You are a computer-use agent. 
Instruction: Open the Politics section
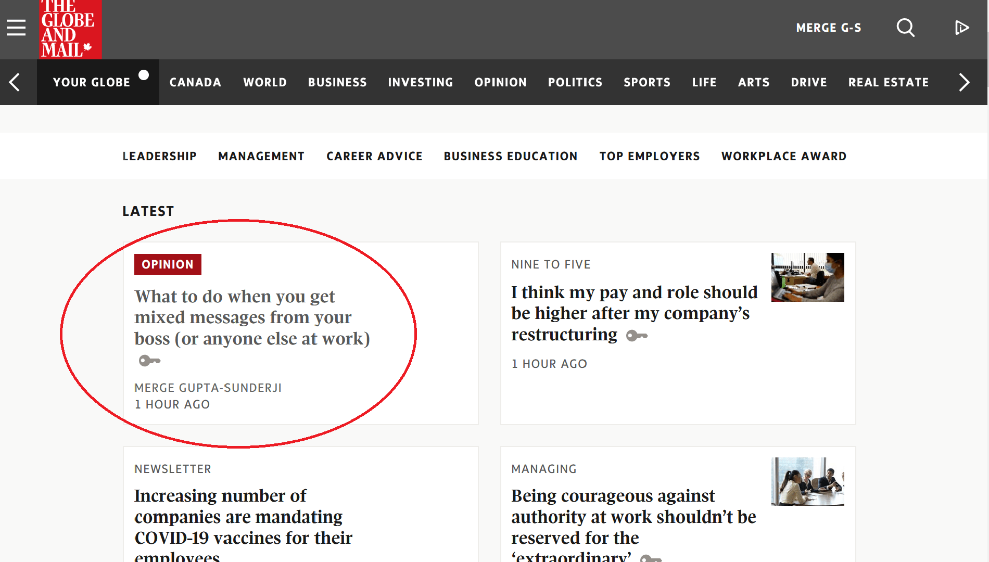click(x=575, y=82)
